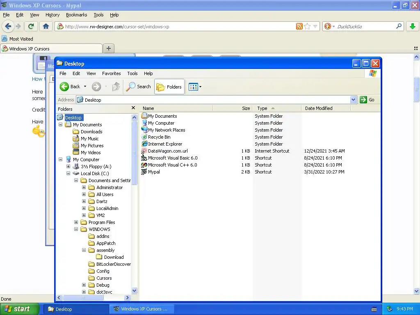Click the Explorer Forward button
This screenshot has height=315, width=420.
click(96, 87)
